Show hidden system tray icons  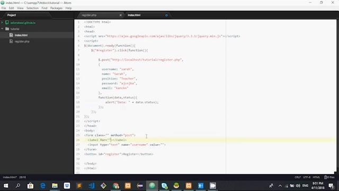pyautogui.click(x=280, y=186)
